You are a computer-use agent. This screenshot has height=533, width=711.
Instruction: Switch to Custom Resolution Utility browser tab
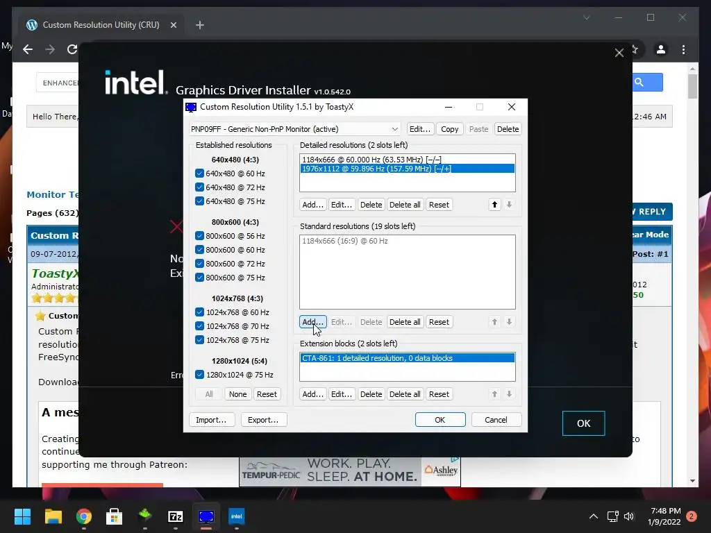[101, 25]
